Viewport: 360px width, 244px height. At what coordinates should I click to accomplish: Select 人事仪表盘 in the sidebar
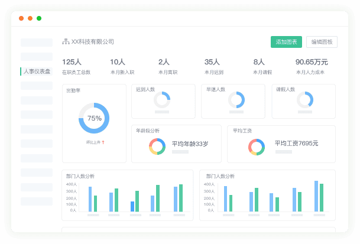(x=37, y=71)
